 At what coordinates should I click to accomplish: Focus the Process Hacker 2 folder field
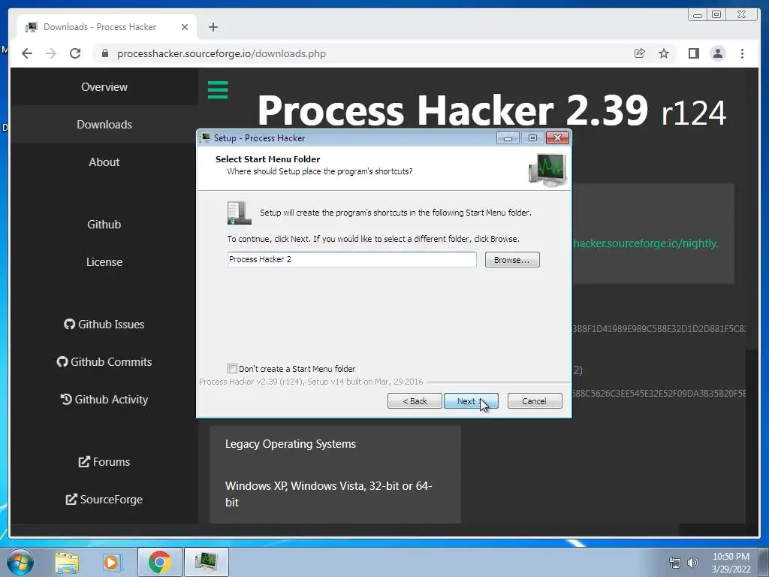point(351,259)
